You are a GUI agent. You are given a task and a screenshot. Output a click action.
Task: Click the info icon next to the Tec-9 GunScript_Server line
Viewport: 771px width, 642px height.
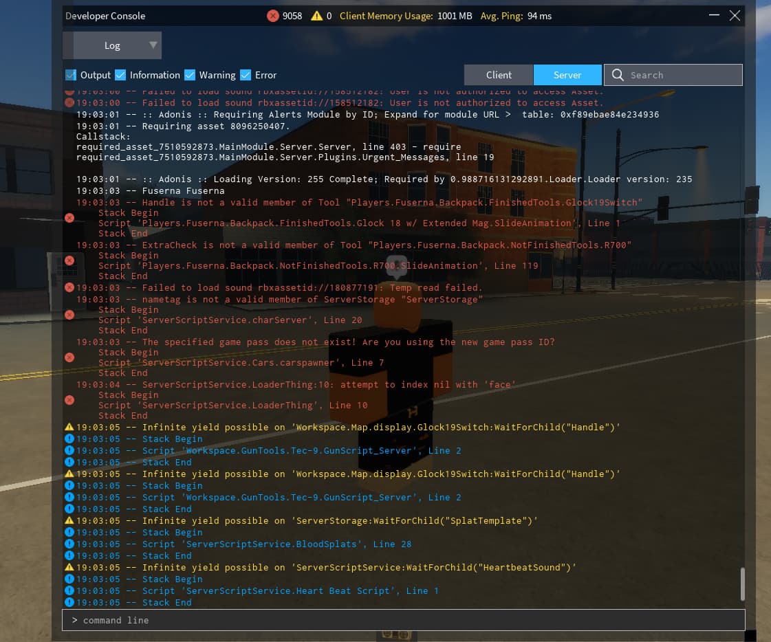[69, 450]
